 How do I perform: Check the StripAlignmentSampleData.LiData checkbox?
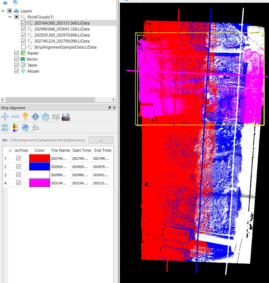click(x=23, y=47)
